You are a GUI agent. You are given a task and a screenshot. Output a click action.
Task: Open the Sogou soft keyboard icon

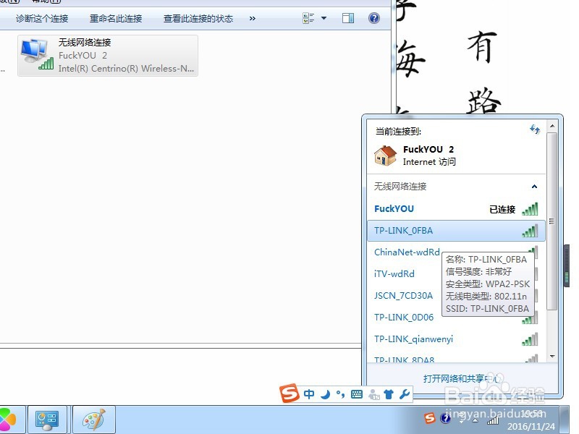[357, 394]
